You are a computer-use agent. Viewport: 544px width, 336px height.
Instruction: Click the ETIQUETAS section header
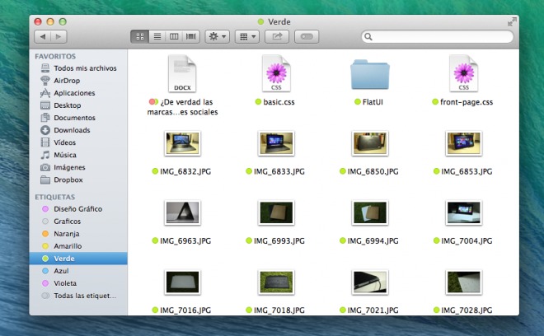coord(55,197)
